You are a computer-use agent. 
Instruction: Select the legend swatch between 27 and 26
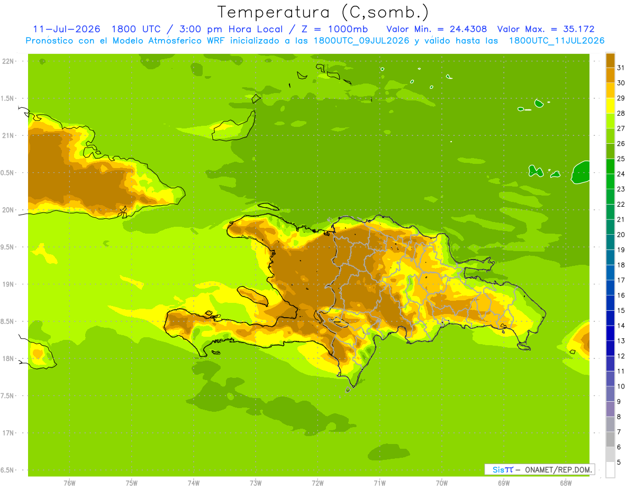(x=610, y=136)
